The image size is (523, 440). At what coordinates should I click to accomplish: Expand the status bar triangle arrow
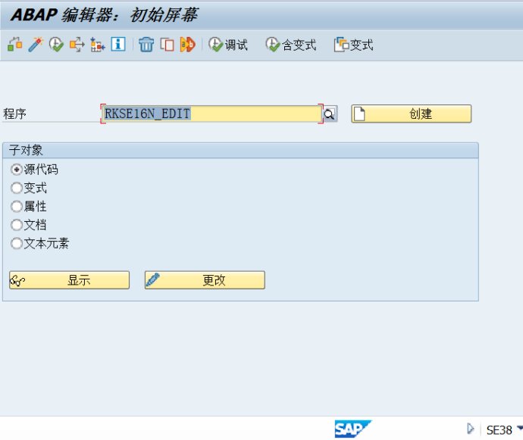pos(470,429)
